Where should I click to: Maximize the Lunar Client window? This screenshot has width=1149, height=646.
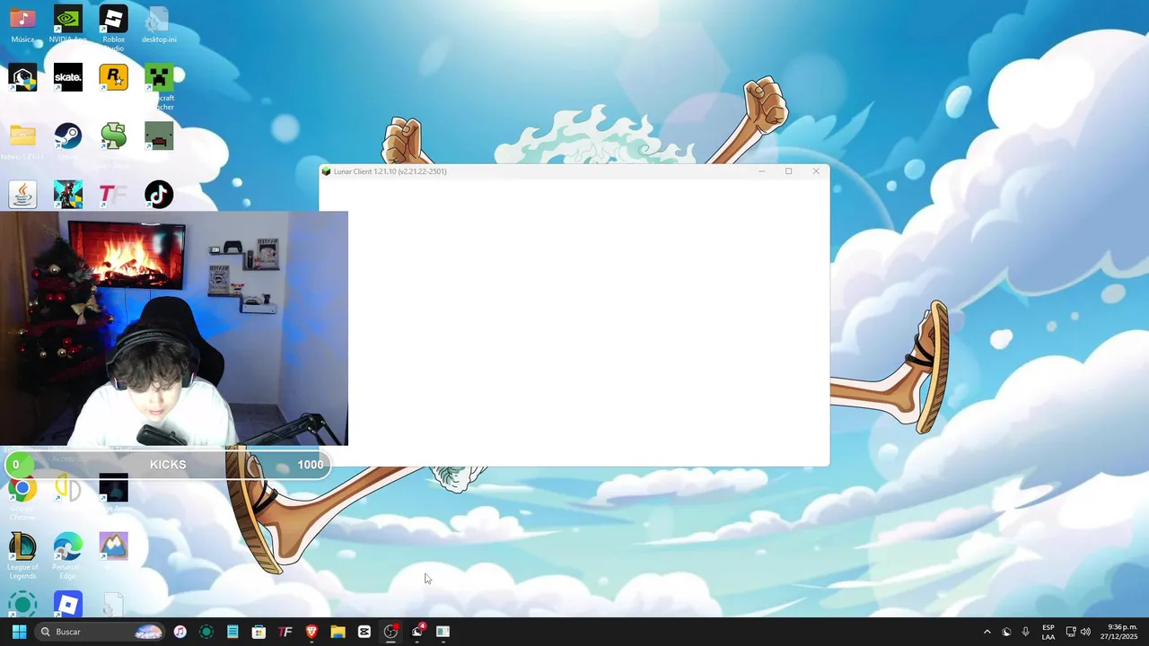pyautogui.click(x=788, y=171)
